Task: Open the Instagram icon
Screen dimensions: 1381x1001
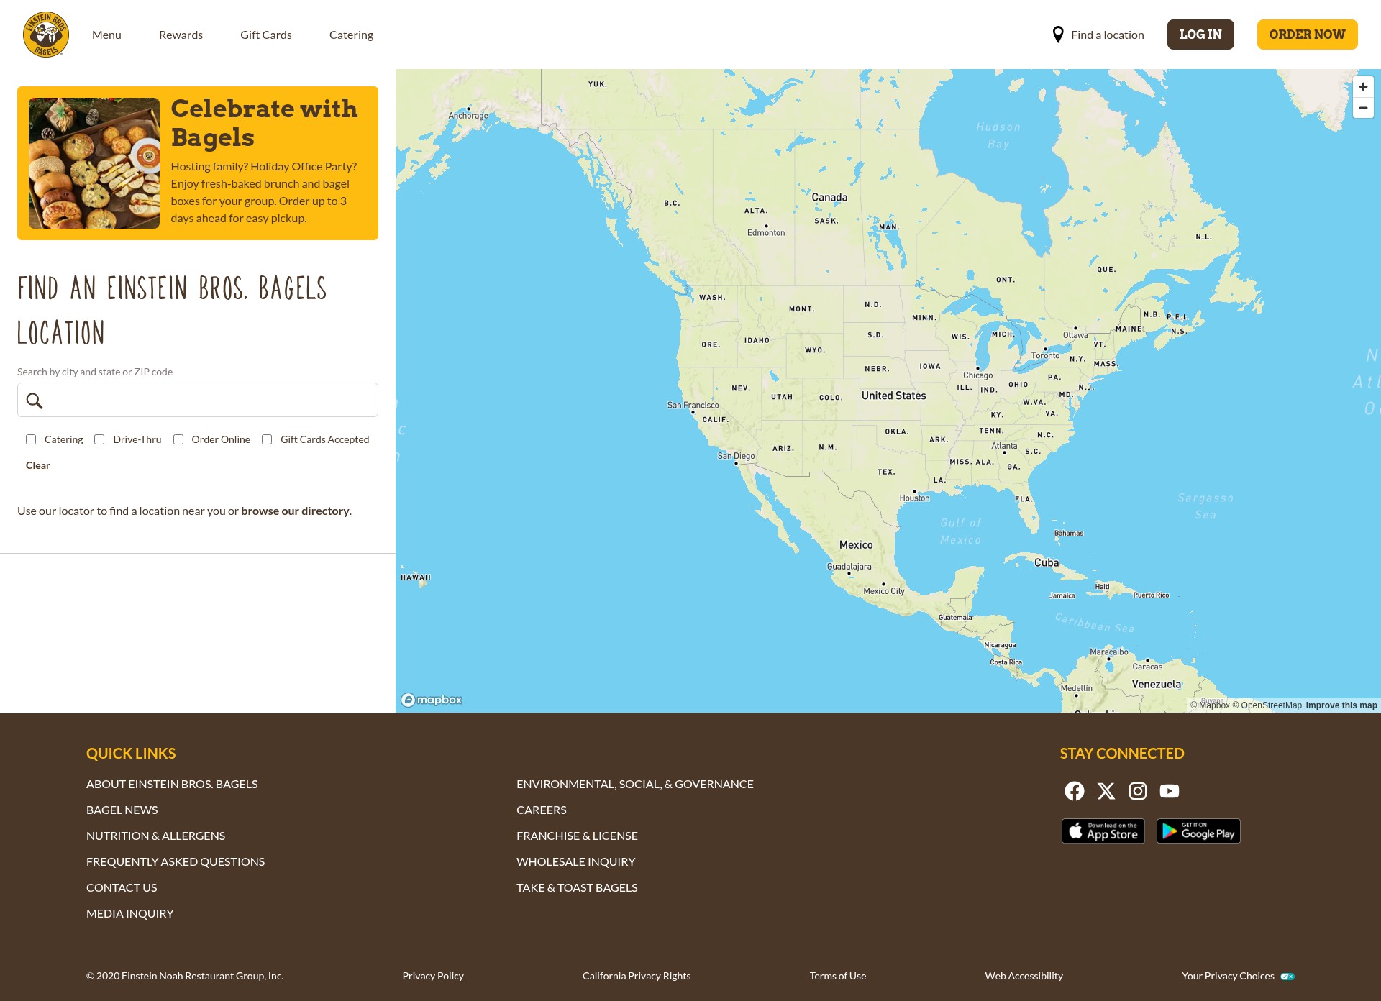Action: tap(1138, 791)
